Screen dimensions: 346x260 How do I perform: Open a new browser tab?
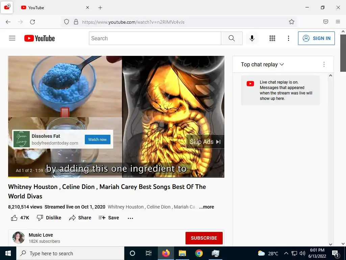100,8
